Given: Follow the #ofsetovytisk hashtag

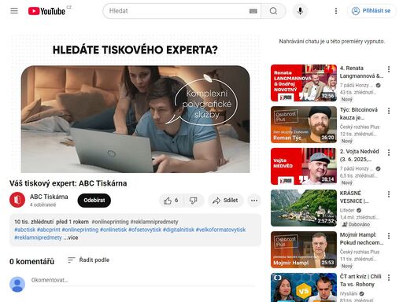Looking at the screenshot, I should 145,230.
